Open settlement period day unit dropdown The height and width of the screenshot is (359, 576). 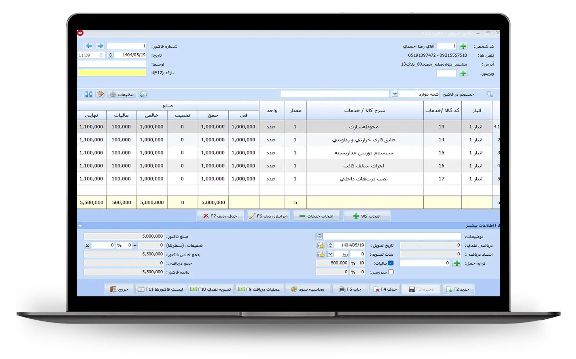click(x=330, y=254)
